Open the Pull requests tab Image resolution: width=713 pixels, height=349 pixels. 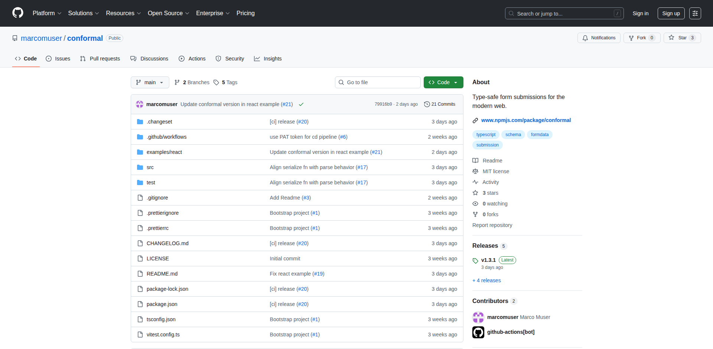point(100,59)
